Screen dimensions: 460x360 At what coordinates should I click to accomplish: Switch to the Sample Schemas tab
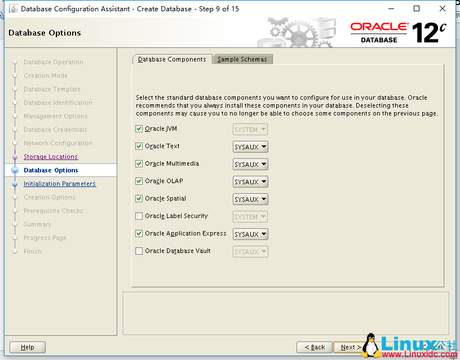(242, 59)
